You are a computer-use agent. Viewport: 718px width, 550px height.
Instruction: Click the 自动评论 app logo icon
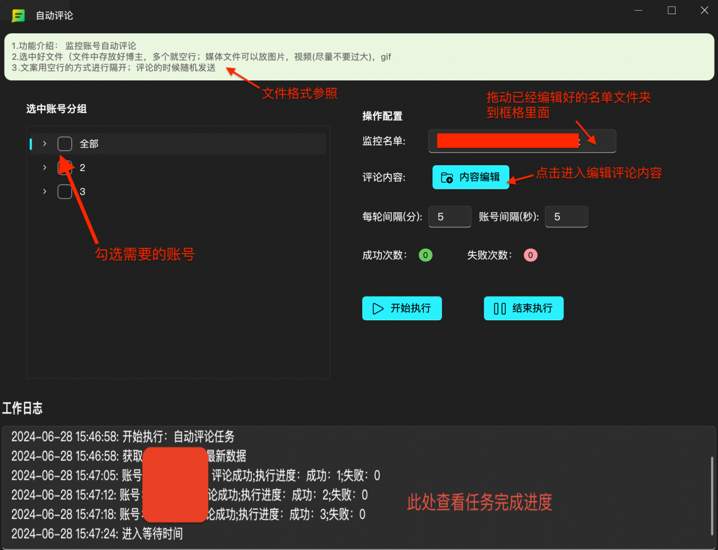point(19,15)
